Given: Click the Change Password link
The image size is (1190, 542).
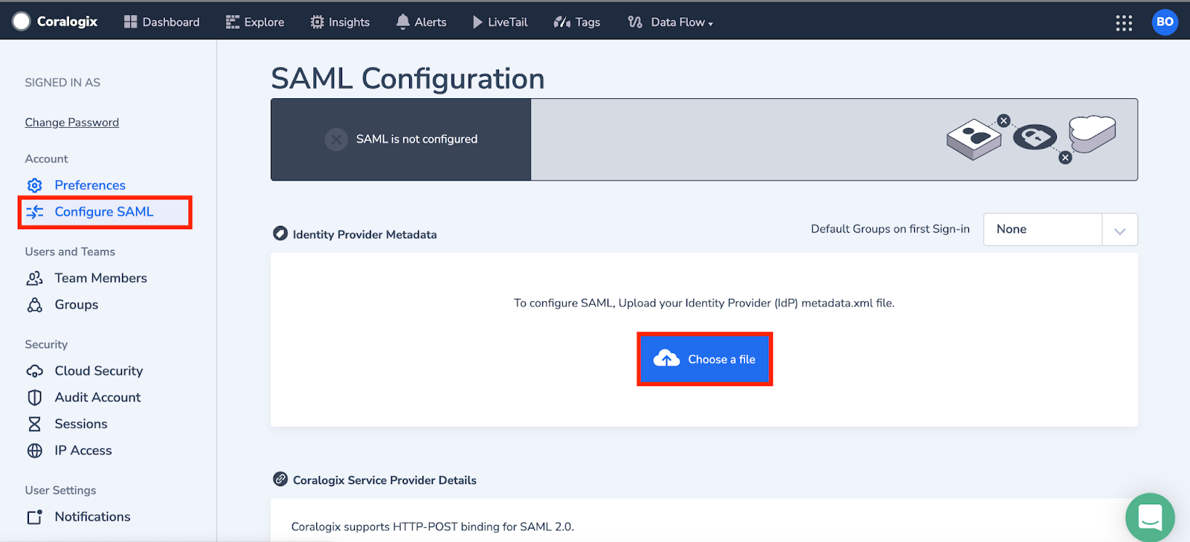Looking at the screenshot, I should [71, 123].
